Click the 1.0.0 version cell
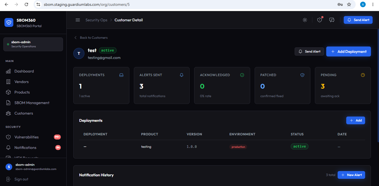The width and height of the screenshot is (379, 186). pyautogui.click(x=192, y=147)
